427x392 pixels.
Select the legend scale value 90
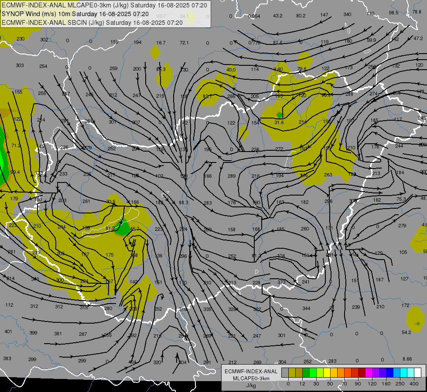point(358,384)
